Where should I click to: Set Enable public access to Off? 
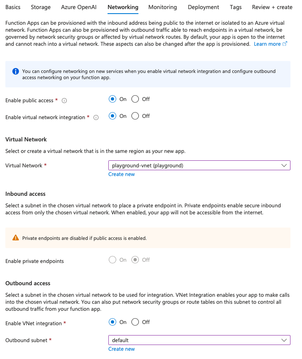135,99
